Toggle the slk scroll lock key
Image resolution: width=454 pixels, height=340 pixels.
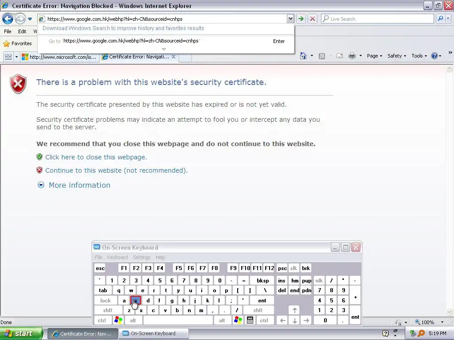click(294, 268)
